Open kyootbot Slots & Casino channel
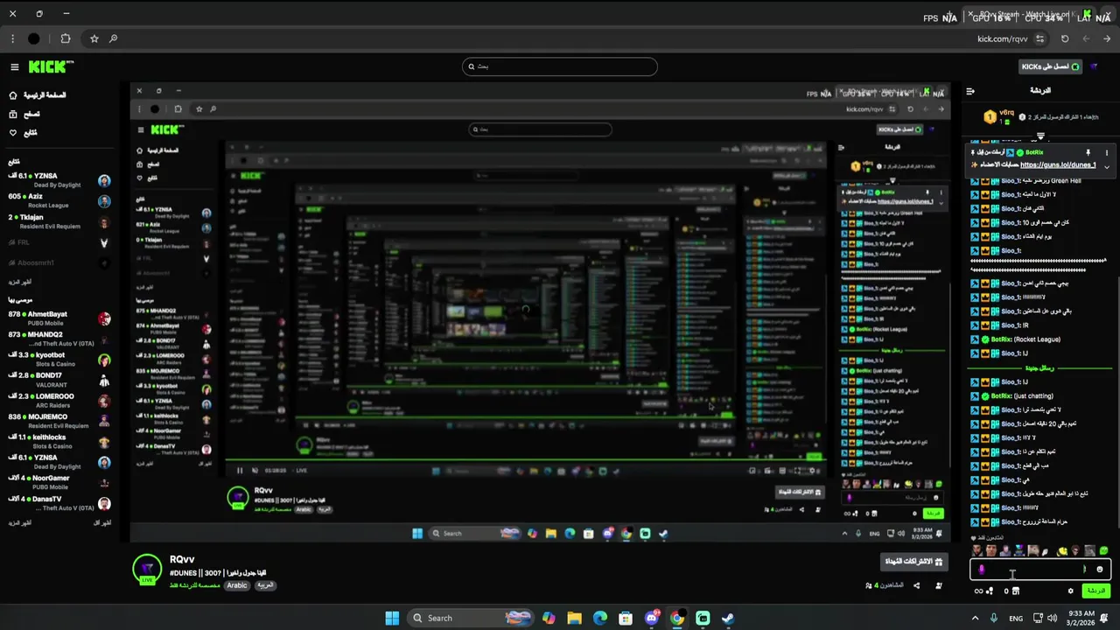Screen dimensions: 1120x630 coord(59,360)
